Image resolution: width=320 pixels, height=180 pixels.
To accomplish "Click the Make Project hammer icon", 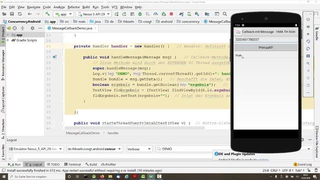I will click(47, 14).
